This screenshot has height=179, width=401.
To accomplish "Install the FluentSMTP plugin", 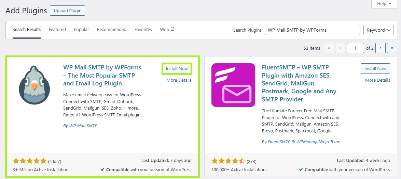I will (x=375, y=68).
